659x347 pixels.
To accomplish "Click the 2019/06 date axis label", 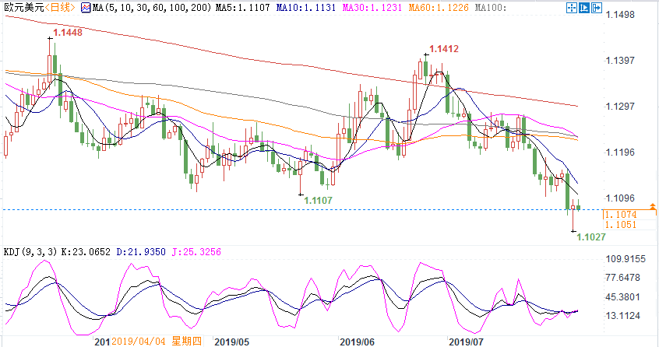I will 358,341.
